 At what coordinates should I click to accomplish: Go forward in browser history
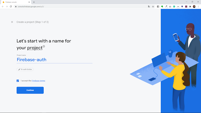(7, 7)
